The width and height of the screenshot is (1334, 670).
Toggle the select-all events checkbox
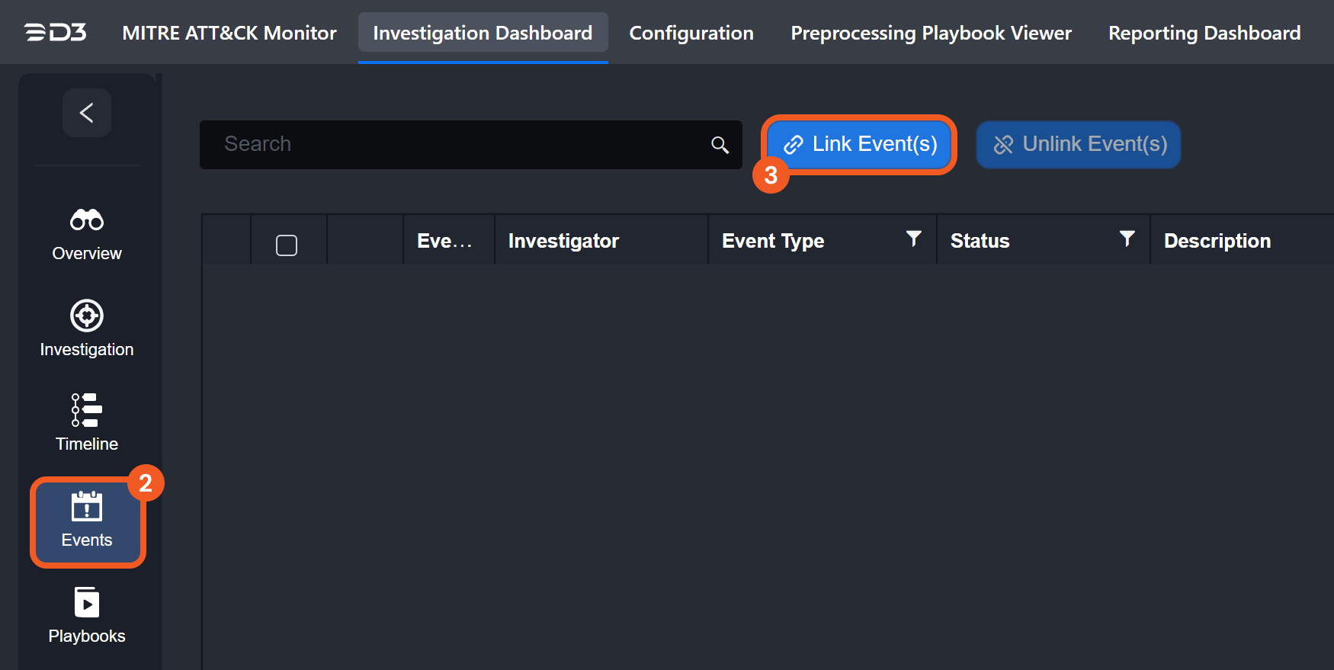[287, 245]
